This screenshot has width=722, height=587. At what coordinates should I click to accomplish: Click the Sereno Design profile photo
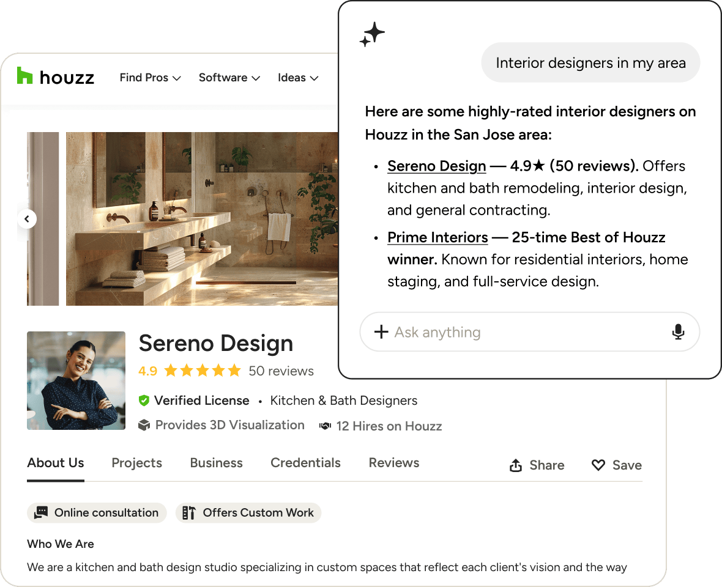pyautogui.click(x=76, y=380)
